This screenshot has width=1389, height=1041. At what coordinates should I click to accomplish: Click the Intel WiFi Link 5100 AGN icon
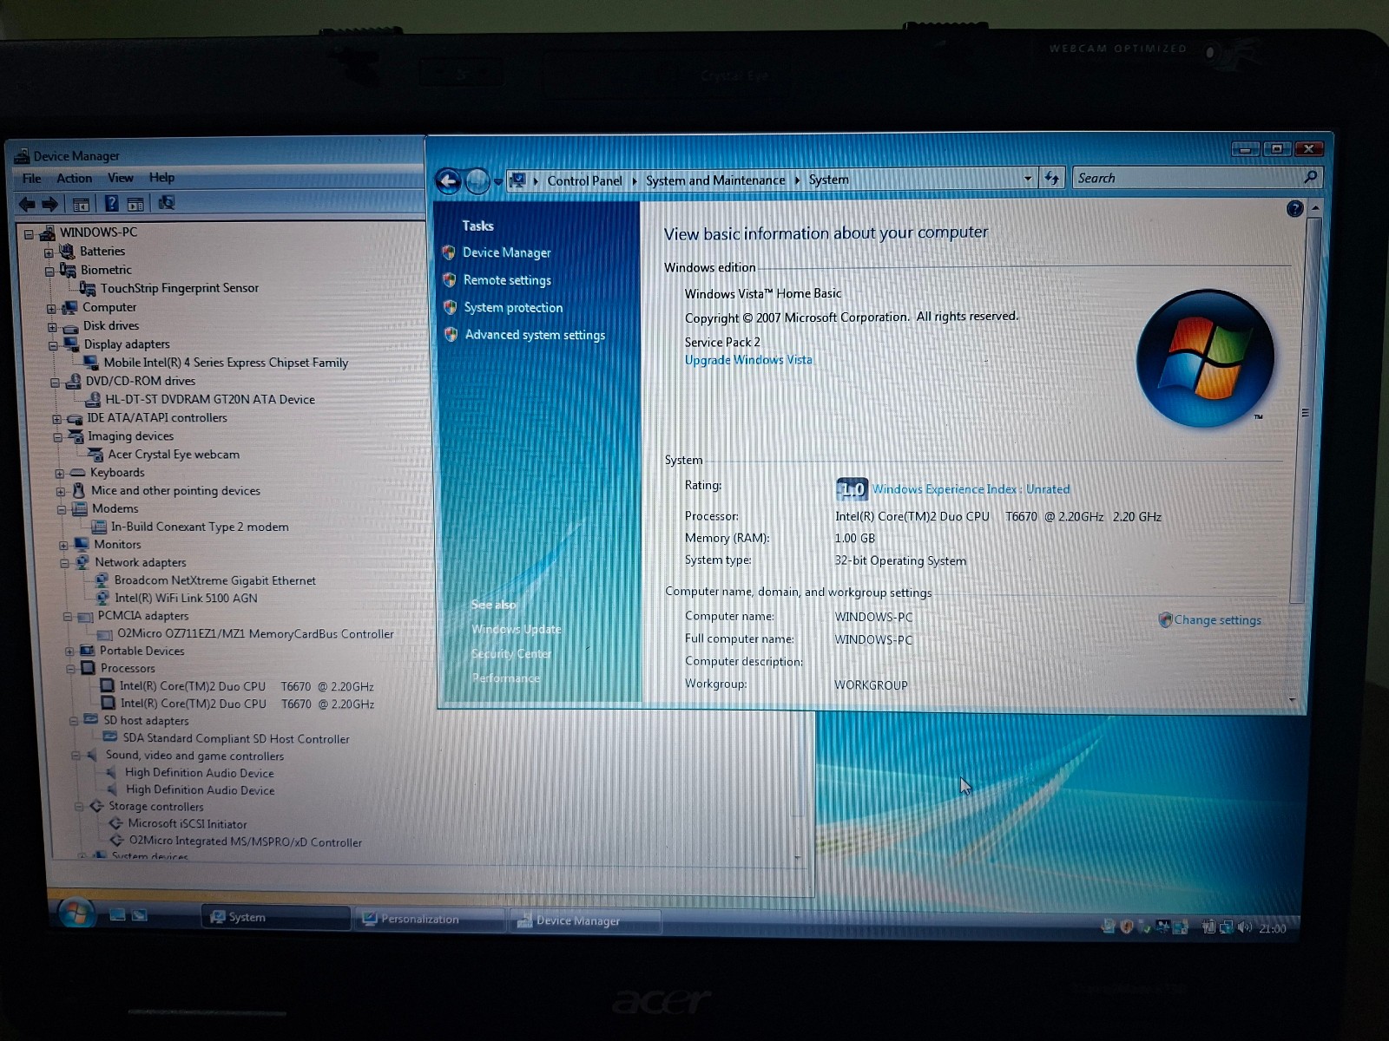(x=102, y=599)
